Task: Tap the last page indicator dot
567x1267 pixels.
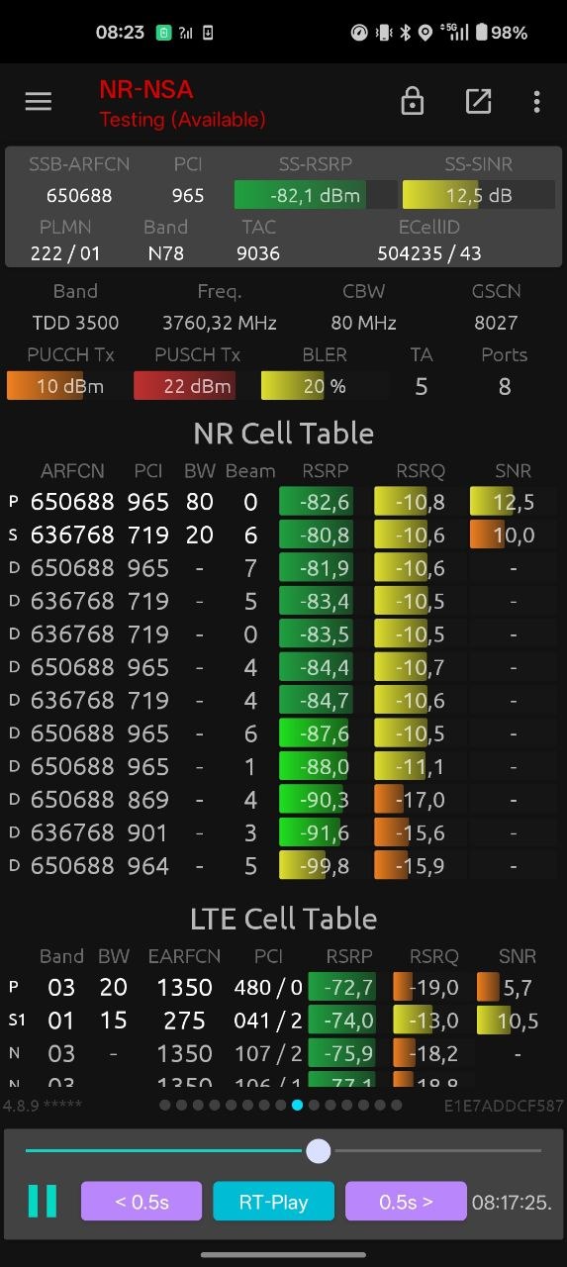Action: (396, 1105)
